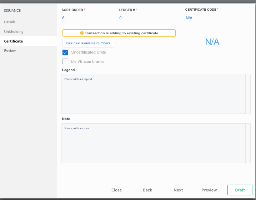Image resolution: width=256 pixels, height=200 pixels.
Task: Click the warning icon in yellow banner
Action: click(x=82, y=33)
